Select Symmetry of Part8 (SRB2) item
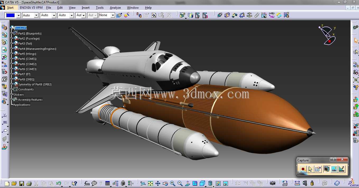359x188 pixels. point(35,84)
